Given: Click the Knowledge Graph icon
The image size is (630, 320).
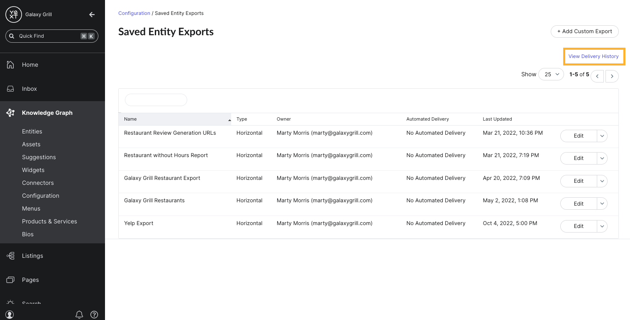Looking at the screenshot, I should click(x=11, y=113).
